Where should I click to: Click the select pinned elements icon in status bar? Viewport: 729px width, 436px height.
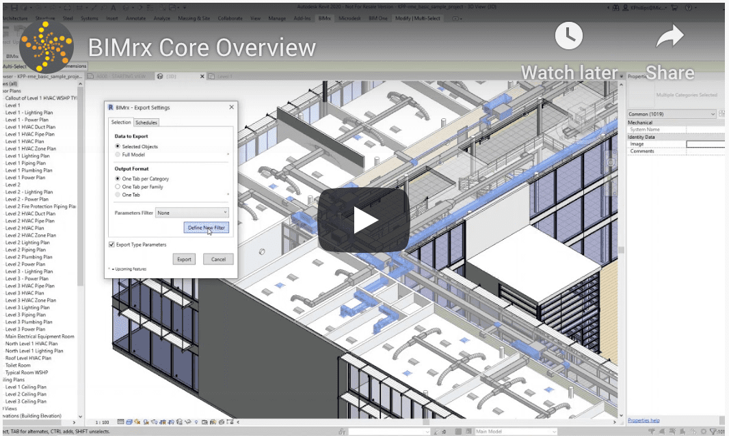pyautogui.click(x=672, y=431)
